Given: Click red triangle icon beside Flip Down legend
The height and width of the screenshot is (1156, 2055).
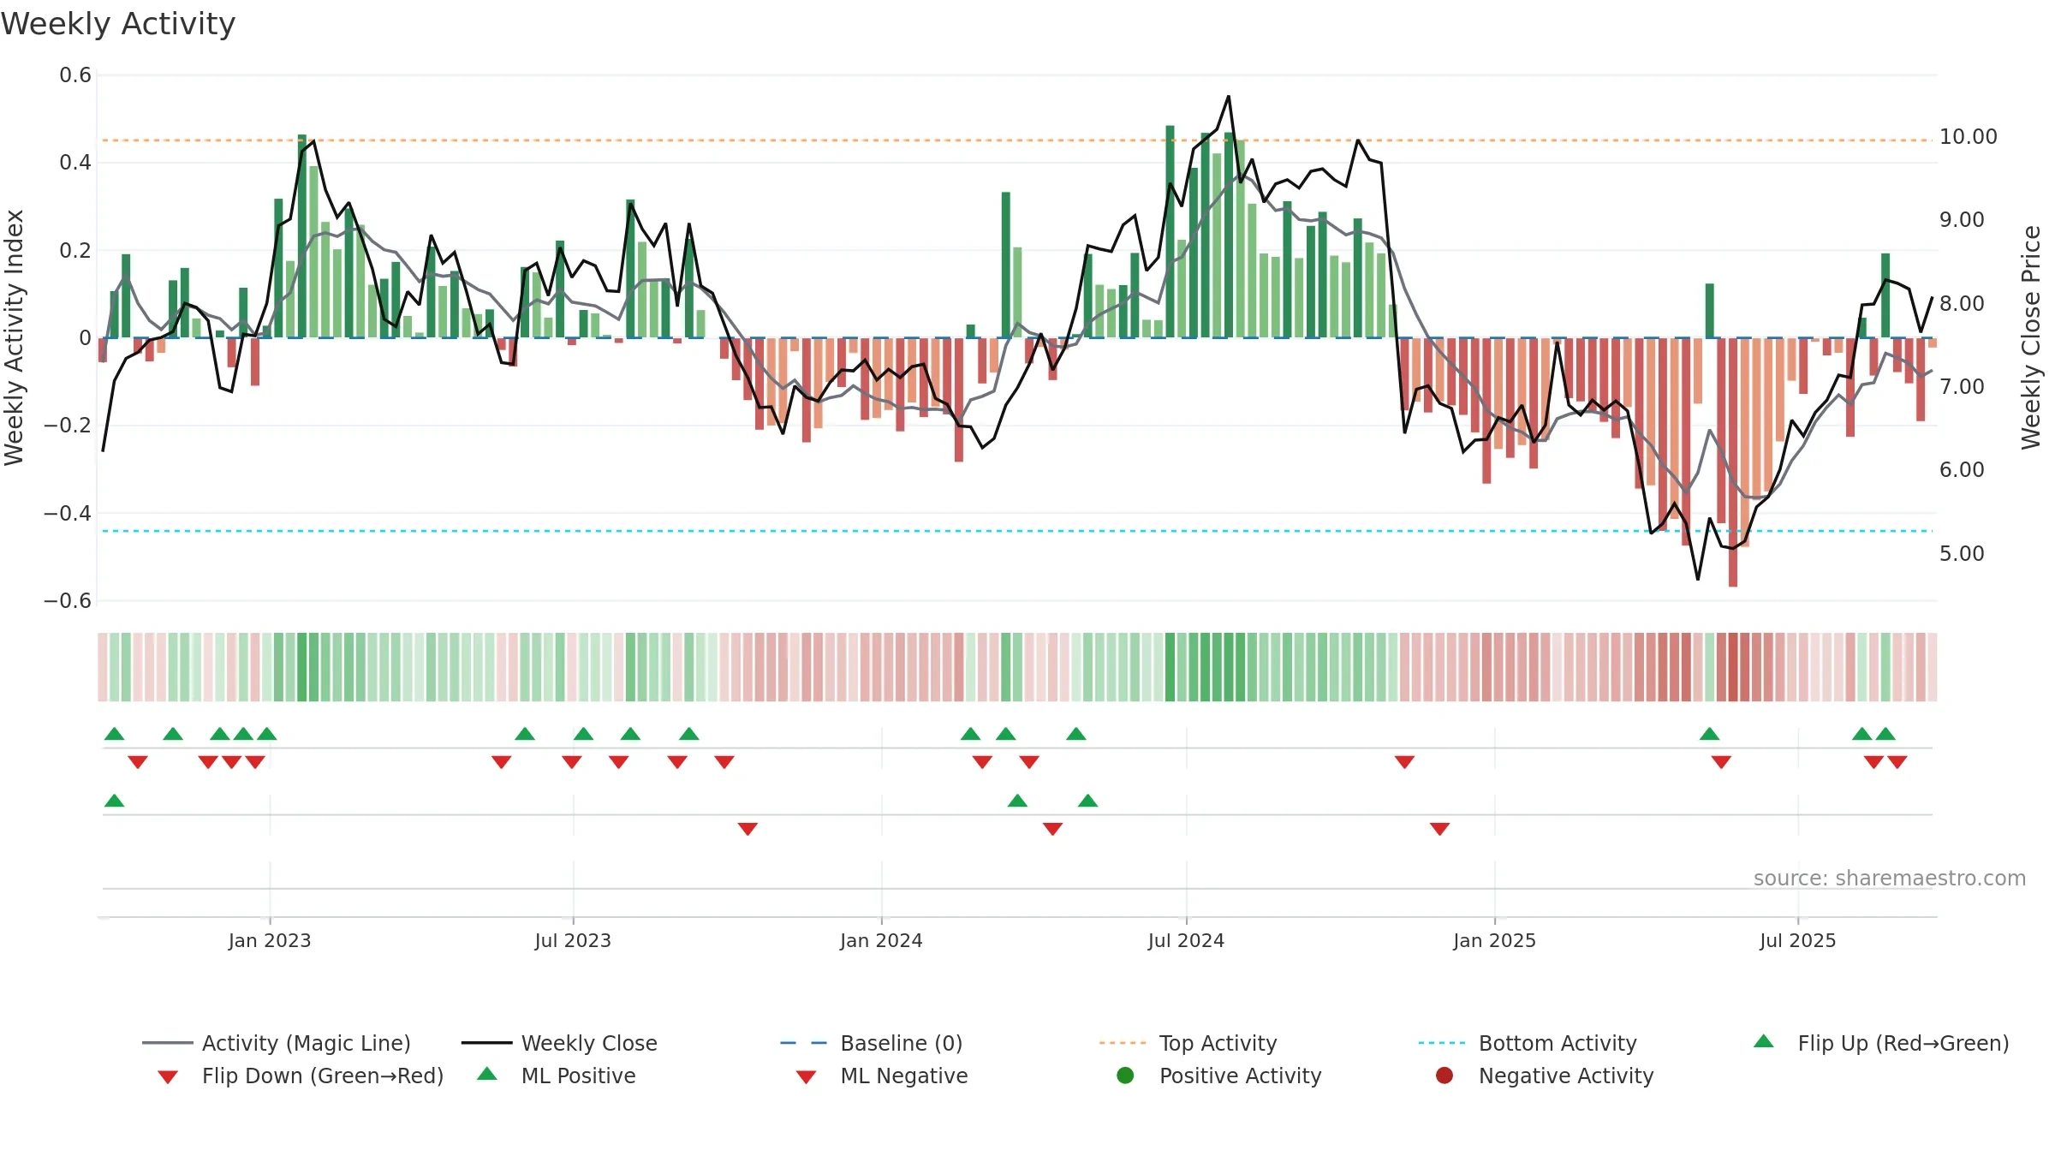Looking at the screenshot, I should tap(168, 1077).
